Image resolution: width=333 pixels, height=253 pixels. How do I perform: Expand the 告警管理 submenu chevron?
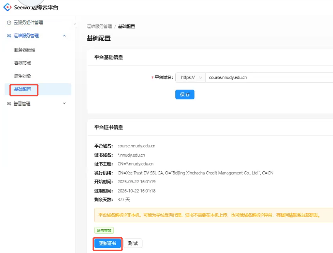click(64, 103)
